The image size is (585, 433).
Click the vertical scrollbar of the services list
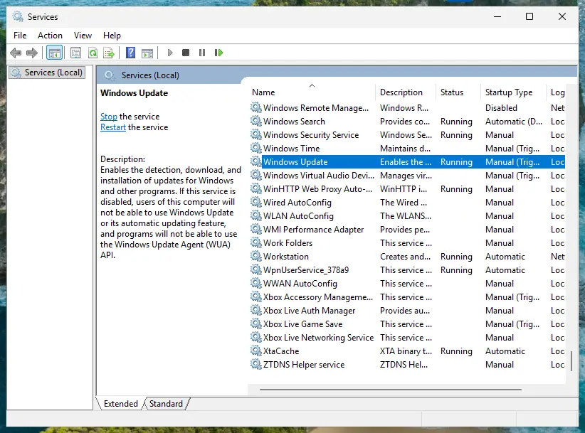(x=571, y=360)
